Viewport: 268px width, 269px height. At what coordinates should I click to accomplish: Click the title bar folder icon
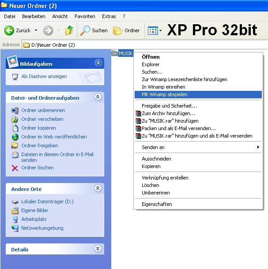coord(4,5)
